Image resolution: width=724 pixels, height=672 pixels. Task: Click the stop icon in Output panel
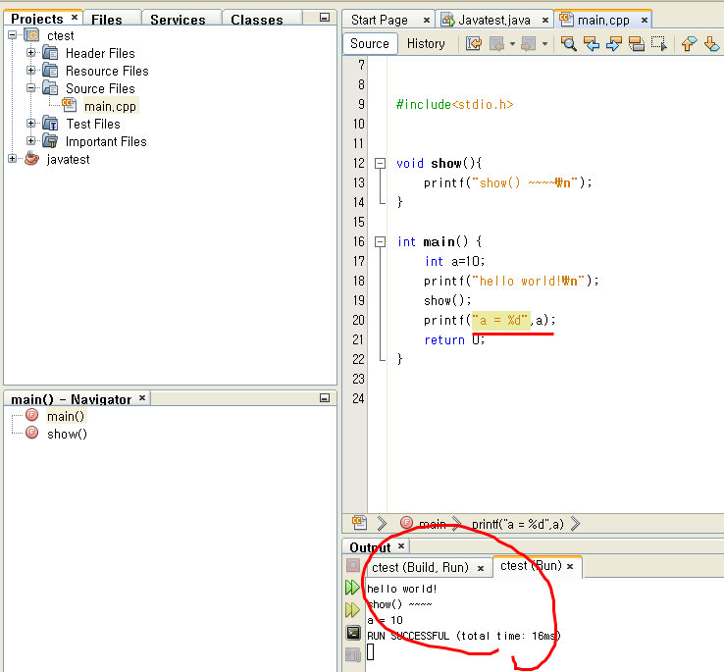click(353, 565)
